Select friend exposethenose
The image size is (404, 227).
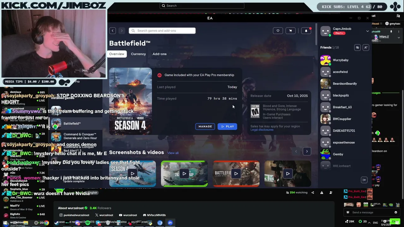point(344,143)
